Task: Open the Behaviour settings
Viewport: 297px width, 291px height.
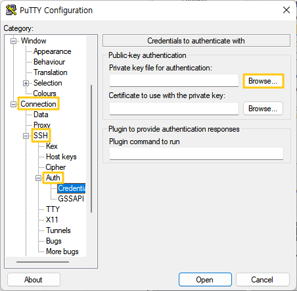Action: (49, 62)
